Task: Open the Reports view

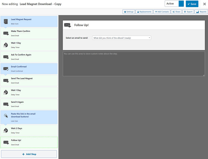Action: coord(201,12)
